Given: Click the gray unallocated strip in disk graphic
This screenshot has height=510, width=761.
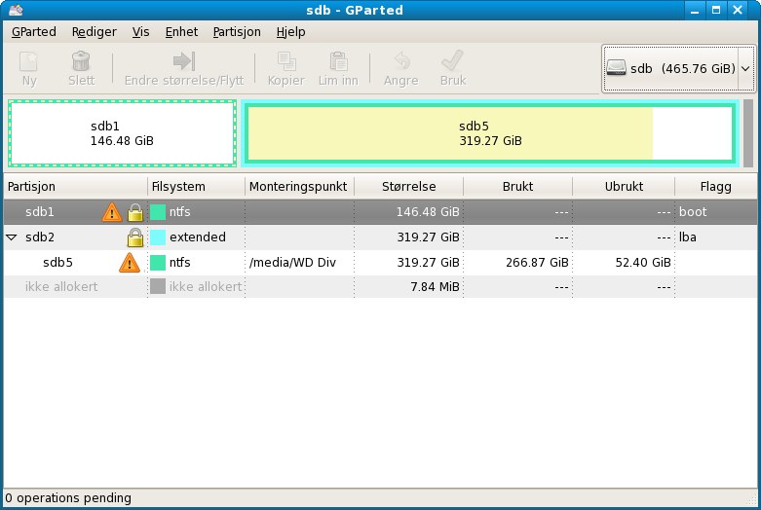Looking at the screenshot, I should [748, 133].
